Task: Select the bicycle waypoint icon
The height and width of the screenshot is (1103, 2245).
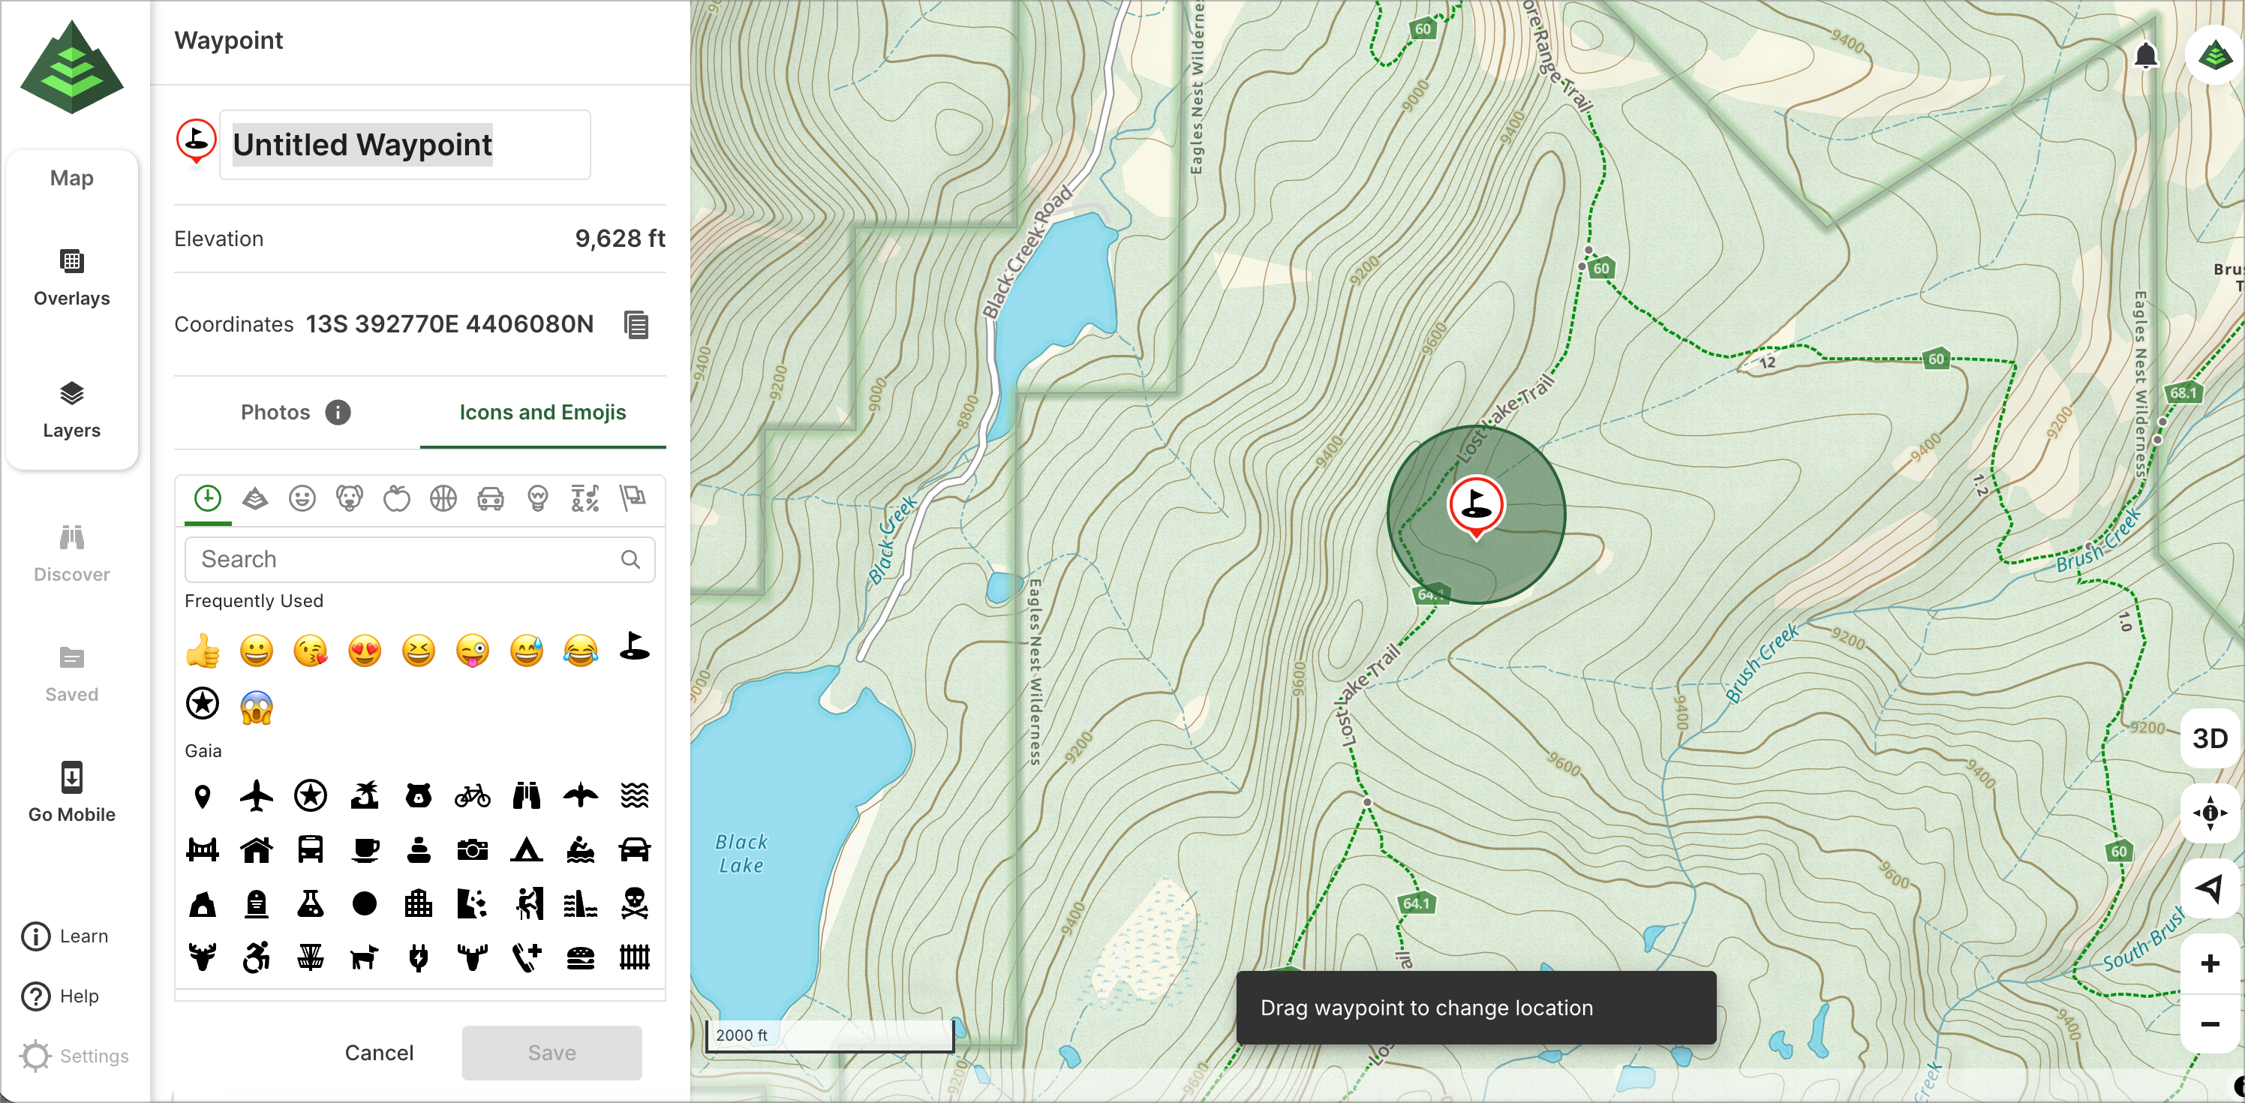Action: 473,795
